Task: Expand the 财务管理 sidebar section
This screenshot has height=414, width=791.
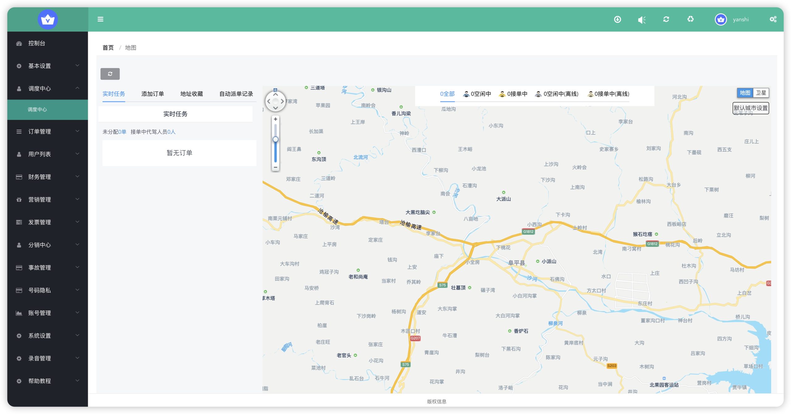Action: coord(40,177)
